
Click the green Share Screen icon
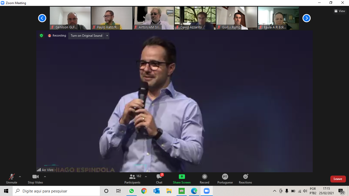[x=182, y=177]
